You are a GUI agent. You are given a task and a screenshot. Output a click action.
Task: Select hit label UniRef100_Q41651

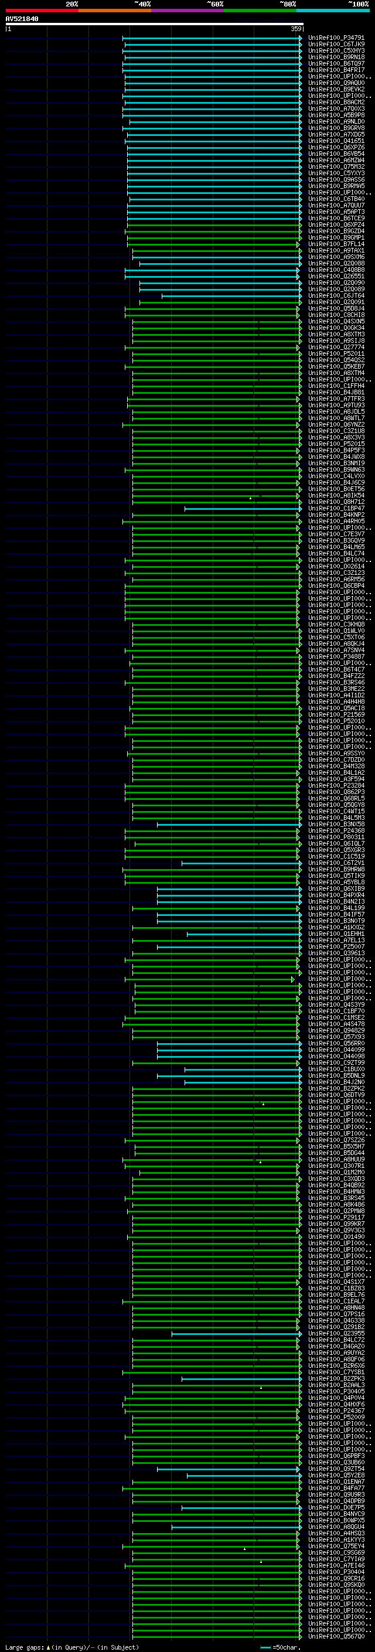point(336,141)
